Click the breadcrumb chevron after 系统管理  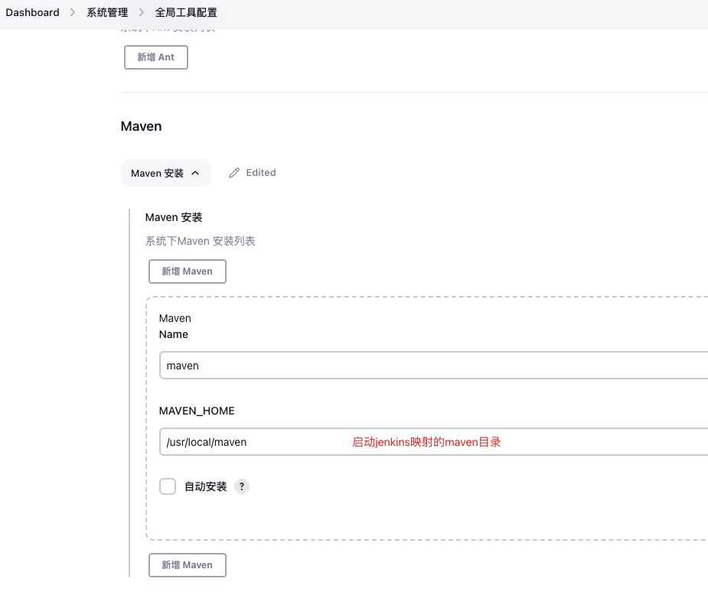pyautogui.click(x=142, y=13)
